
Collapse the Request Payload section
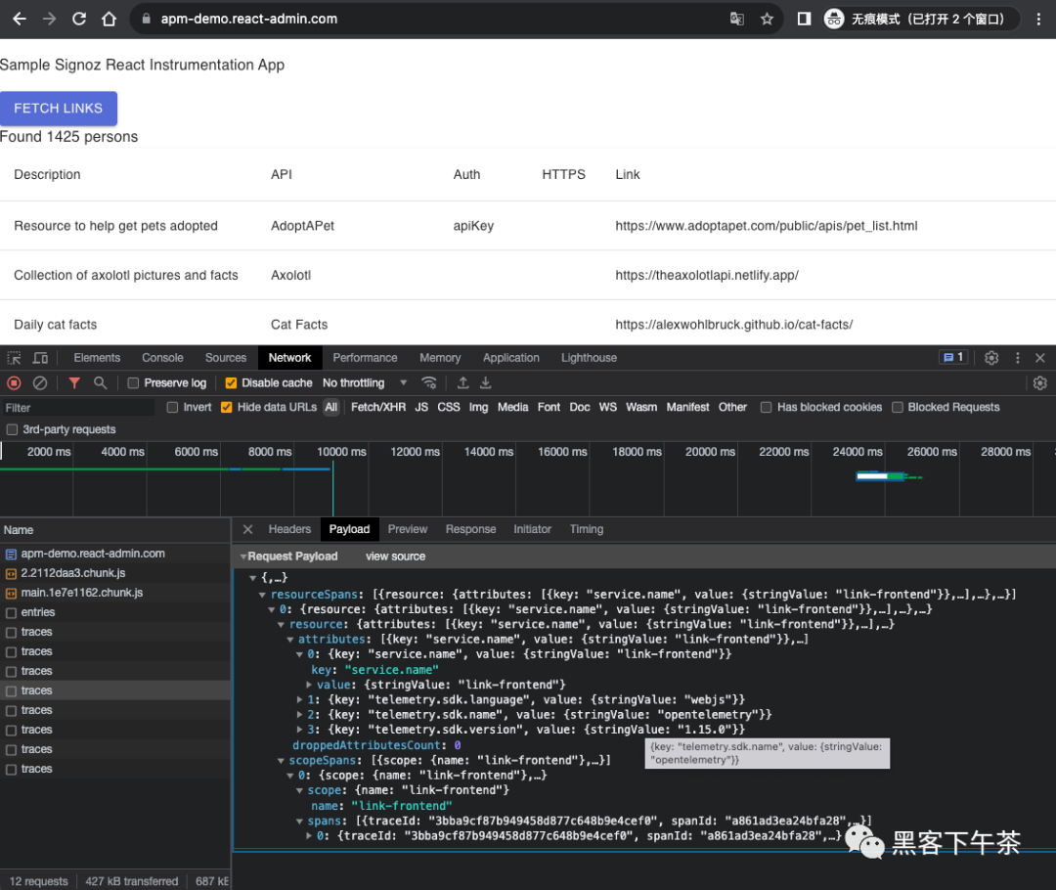tap(243, 556)
